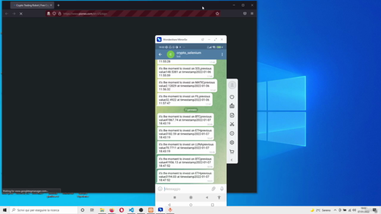The image size is (381, 214).
Task: Click the ETH message value 3182.59
Action: click(x=185, y=134)
